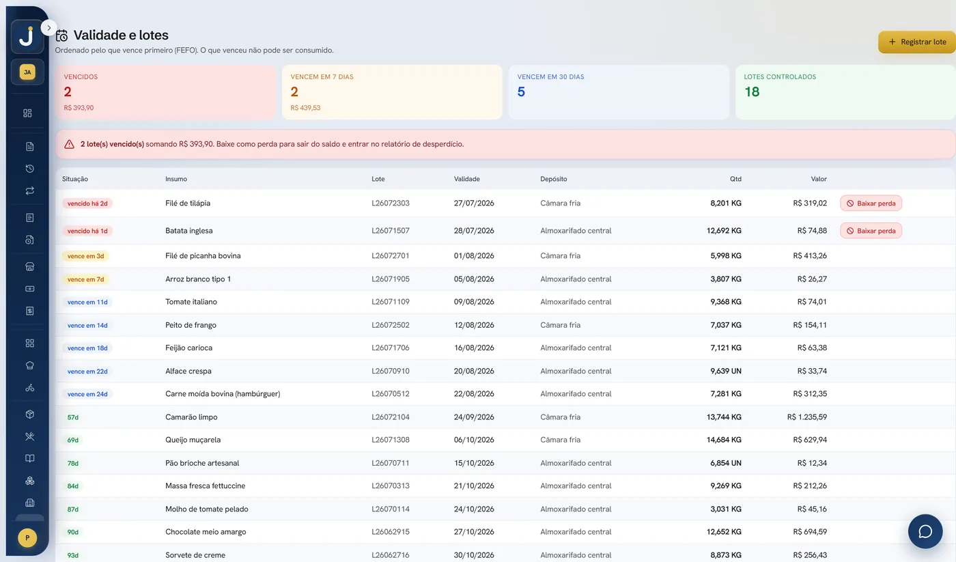Click Baixar perda for Filé de tilápia
This screenshot has width=956, height=562.
point(871,203)
